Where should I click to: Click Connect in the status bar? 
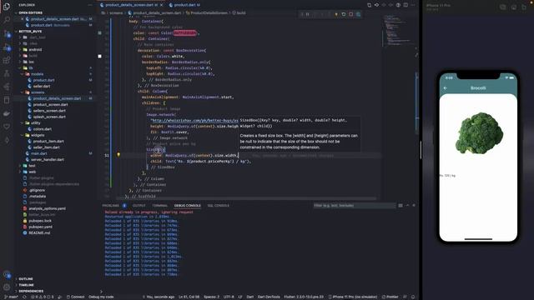(75, 297)
